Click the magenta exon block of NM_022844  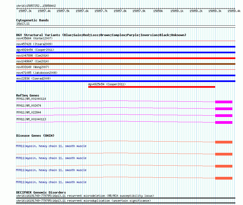pos(224,116)
